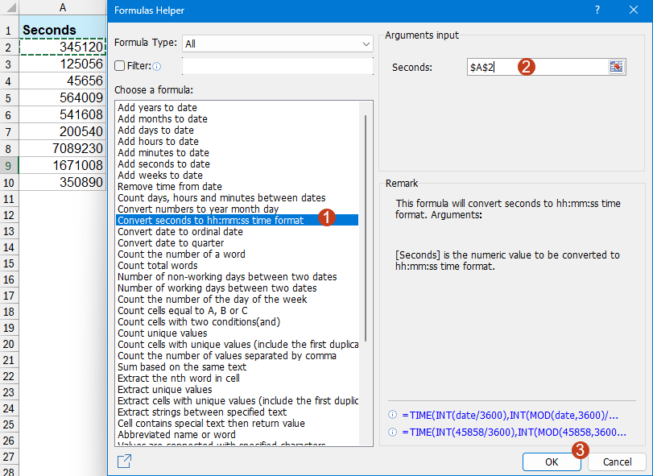This screenshot has height=476, width=653.
Task: Select 'Convert seconds to hh:mm:ss time format'
Action: point(211,220)
